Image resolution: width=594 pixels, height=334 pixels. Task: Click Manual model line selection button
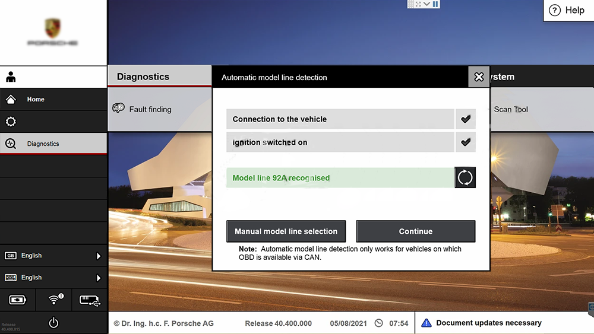coord(286,231)
